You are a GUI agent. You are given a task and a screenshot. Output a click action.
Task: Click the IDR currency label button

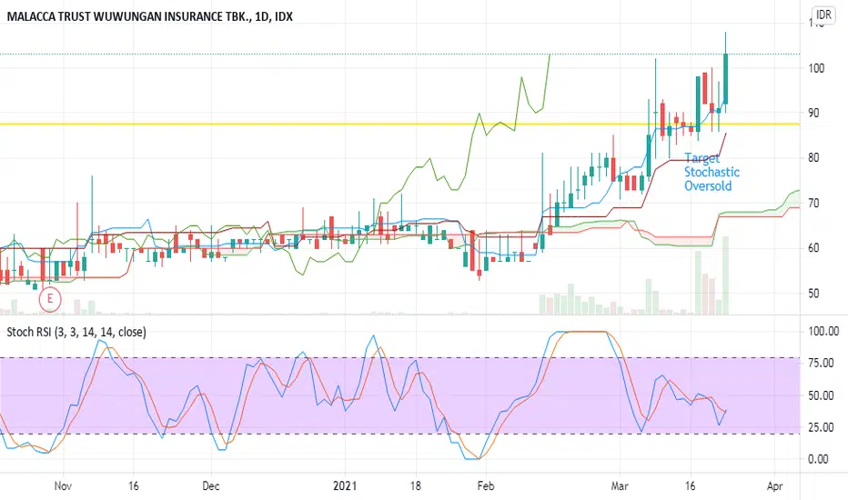pos(823,15)
